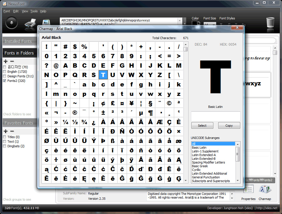
Task: Click the Select button in Charmap
Action: click(202, 126)
